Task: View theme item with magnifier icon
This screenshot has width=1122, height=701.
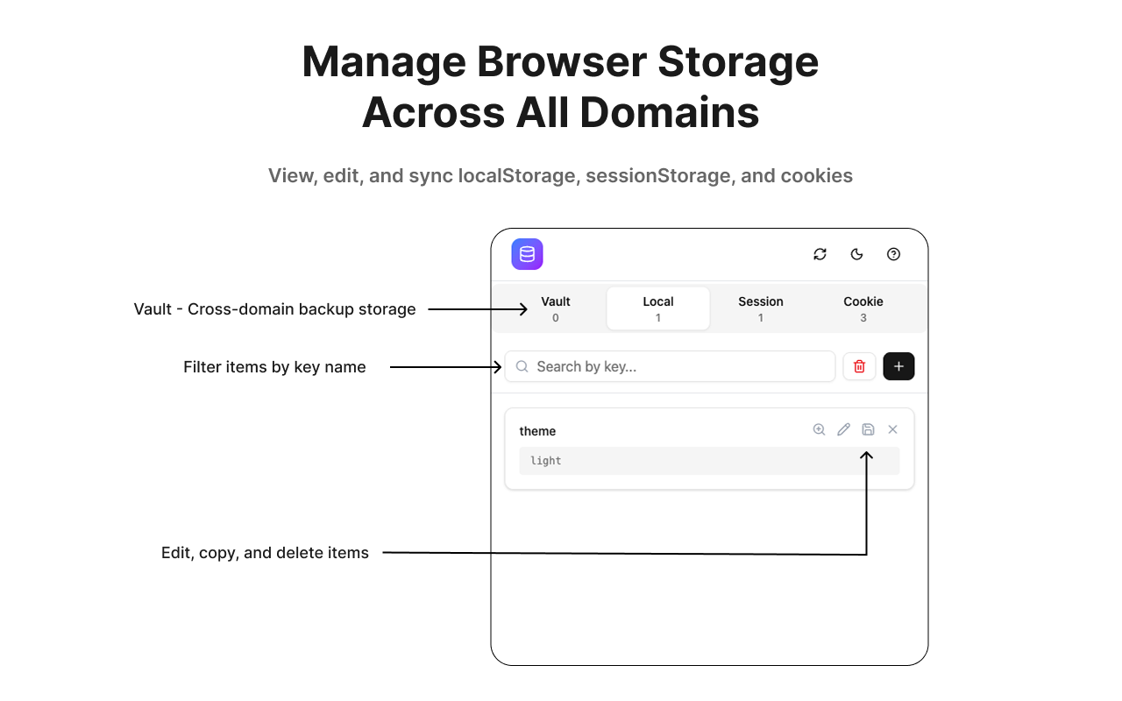Action: [x=819, y=429]
